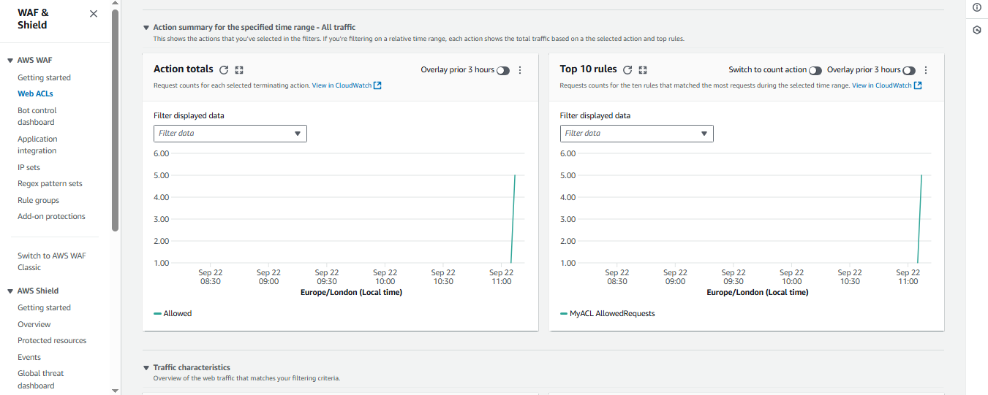
Task: Toggle Switch to count action
Action: (815, 71)
